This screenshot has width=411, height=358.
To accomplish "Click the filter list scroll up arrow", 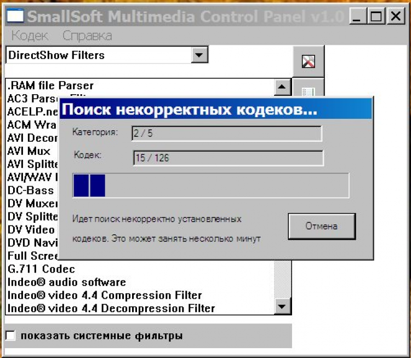I will [282, 86].
